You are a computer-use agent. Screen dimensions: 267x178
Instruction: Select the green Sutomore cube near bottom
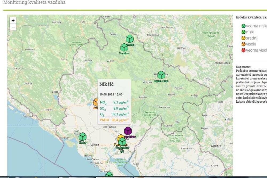[109, 174]
